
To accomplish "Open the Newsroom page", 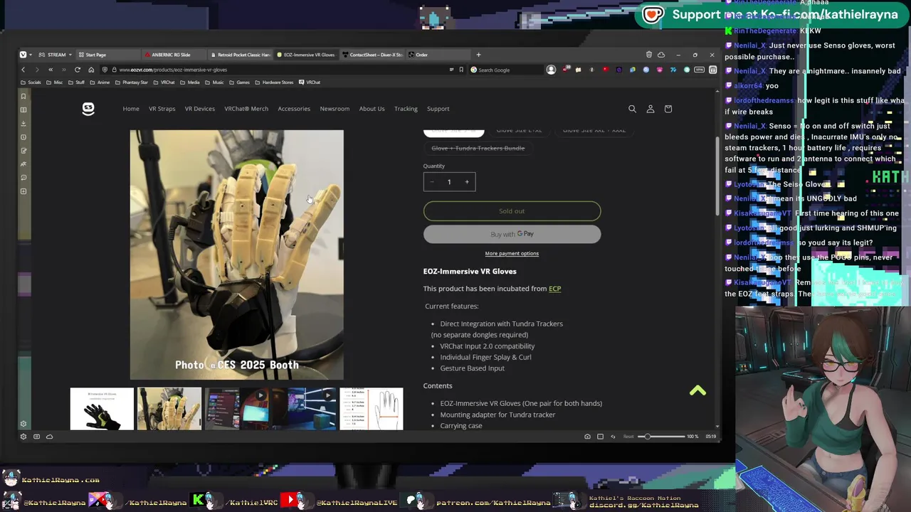I will click(x=335, y=109).
